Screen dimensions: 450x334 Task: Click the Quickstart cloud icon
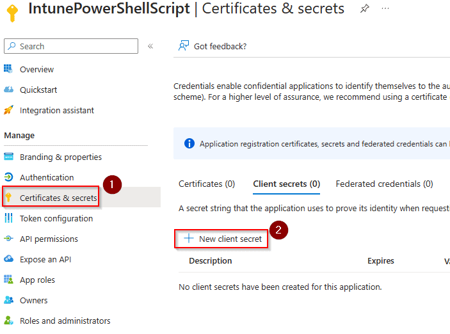click(x=8, y=90)
